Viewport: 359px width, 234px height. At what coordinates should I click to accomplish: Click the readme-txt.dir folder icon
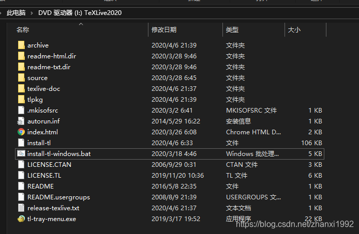[x=21, y=67]
